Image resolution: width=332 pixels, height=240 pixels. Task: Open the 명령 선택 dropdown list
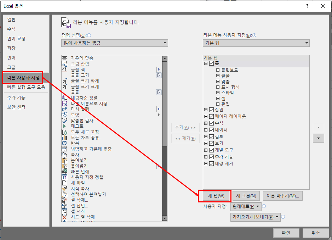115,43
